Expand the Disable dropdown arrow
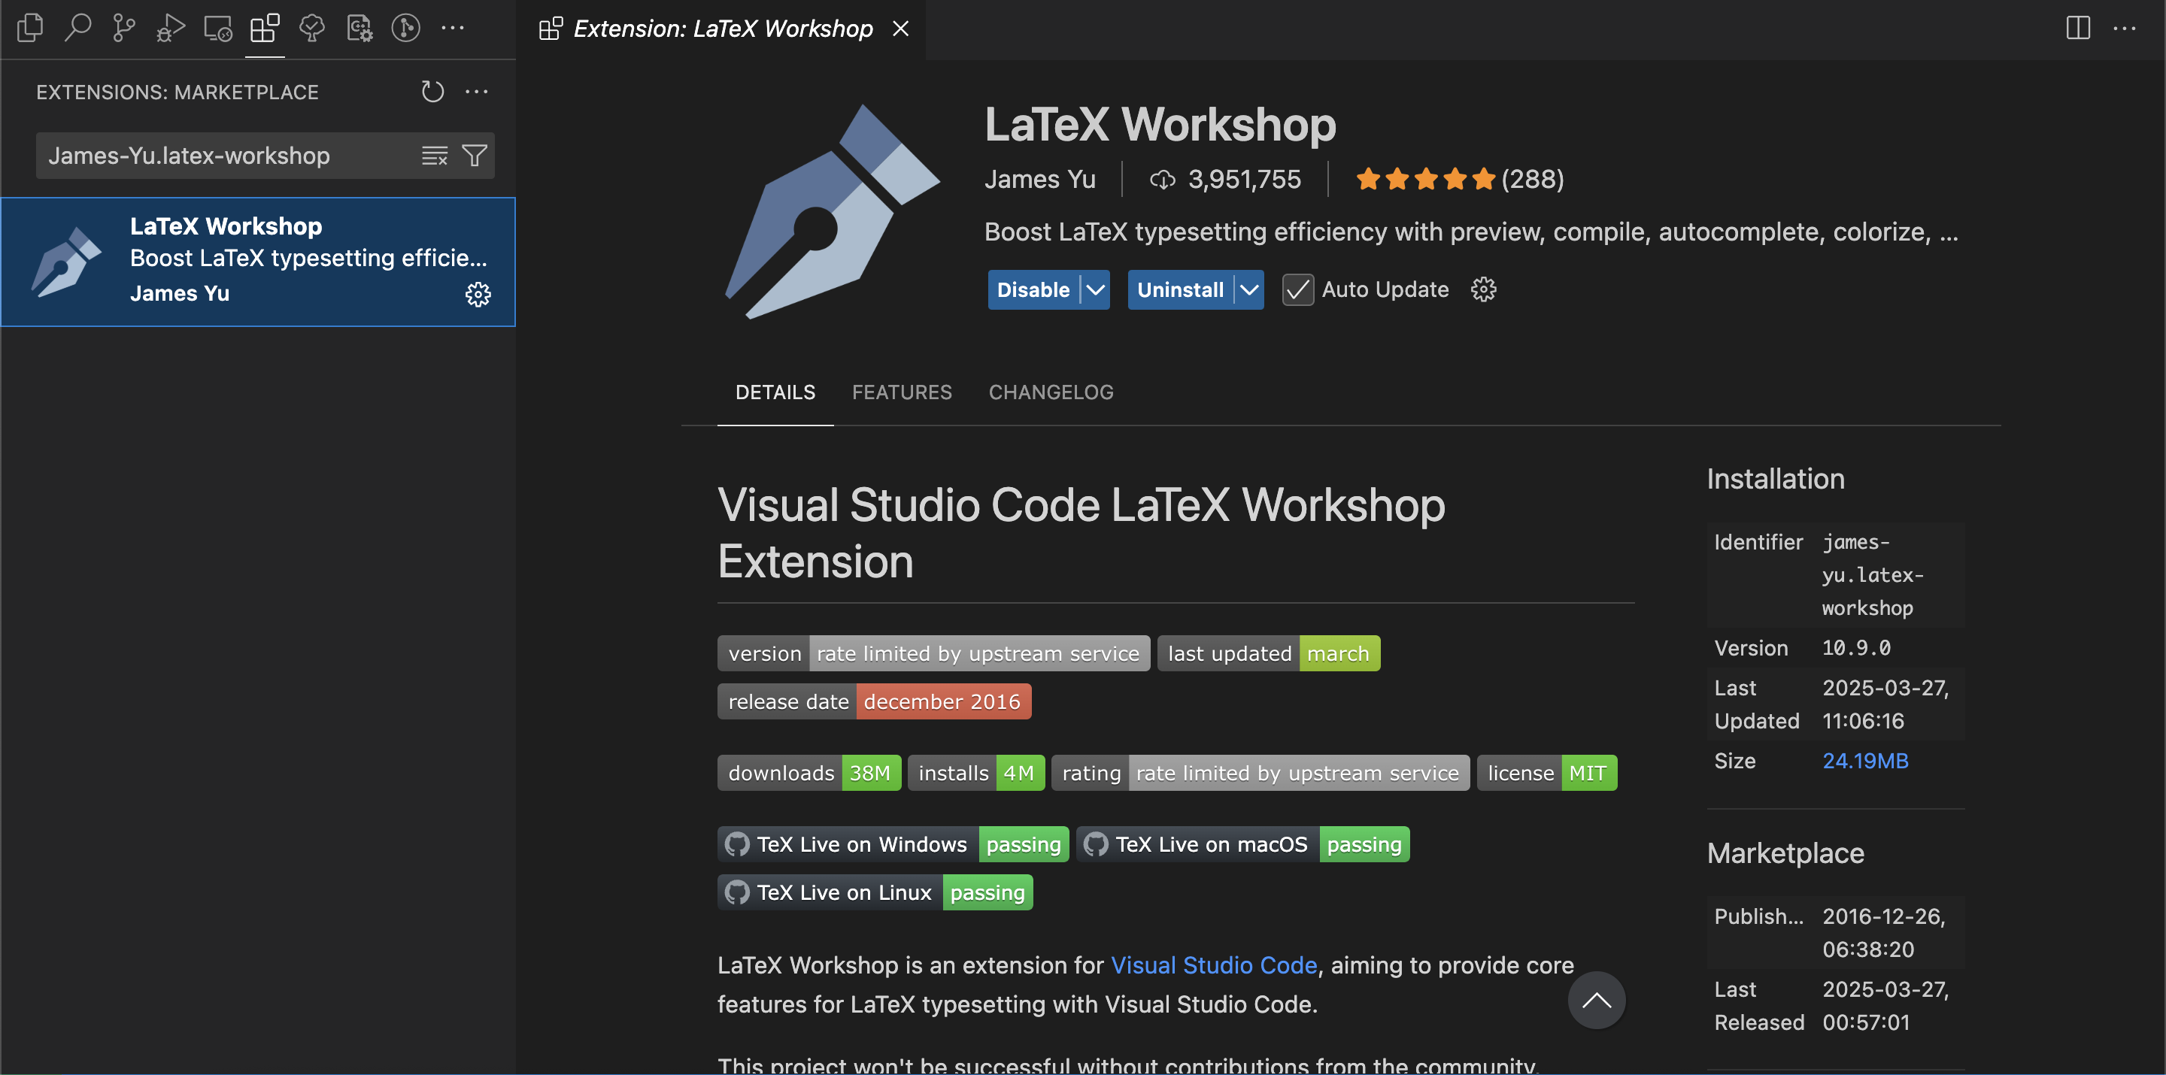The width and height of the screenshot is (2166, 1075). pos(1095,290)
